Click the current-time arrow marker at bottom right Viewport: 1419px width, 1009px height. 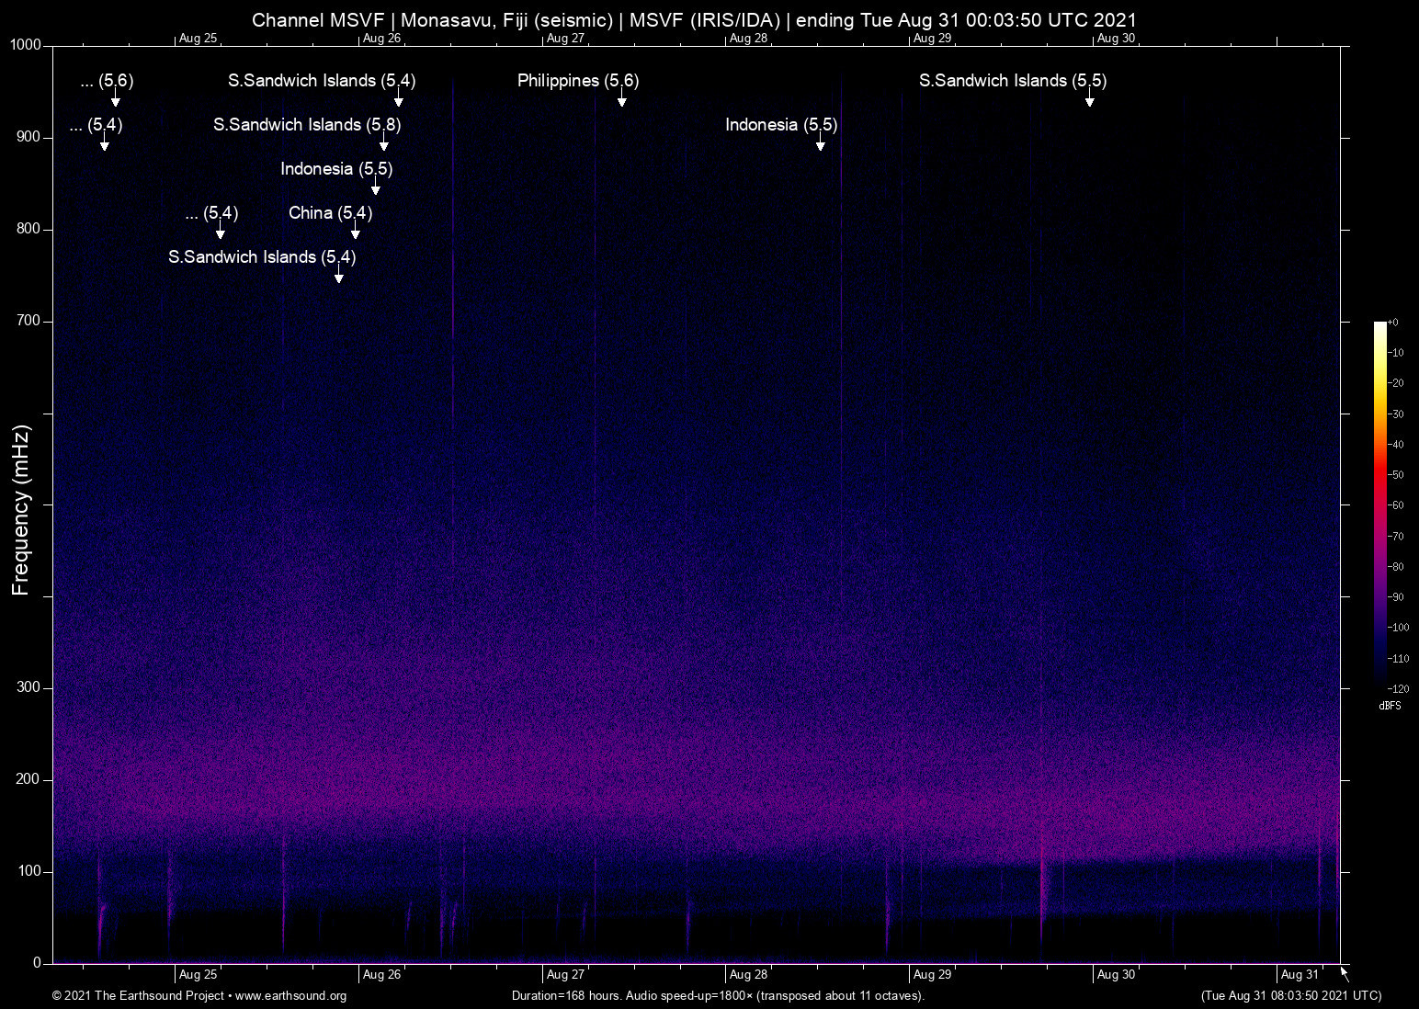click(x=1345, y=974)
